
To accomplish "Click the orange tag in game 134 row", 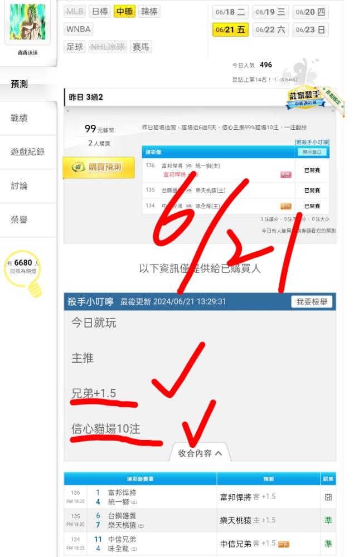I will (x=286, y=206).
